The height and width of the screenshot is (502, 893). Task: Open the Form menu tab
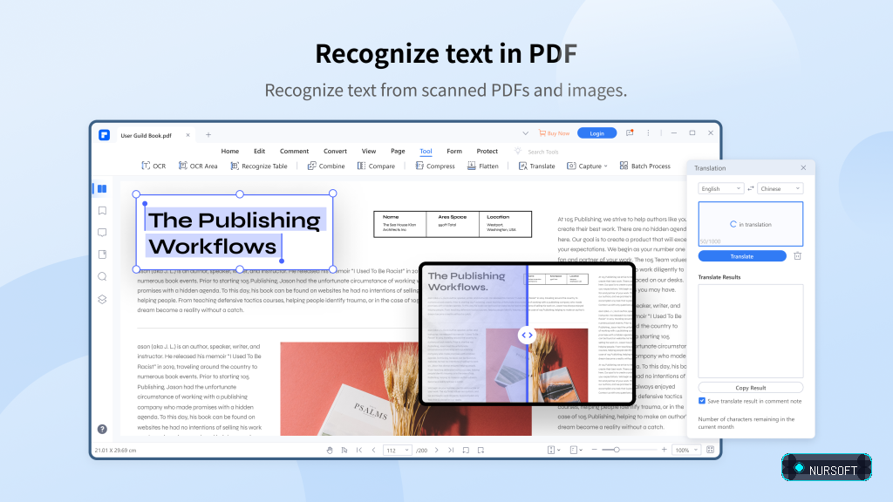(453, 151)
